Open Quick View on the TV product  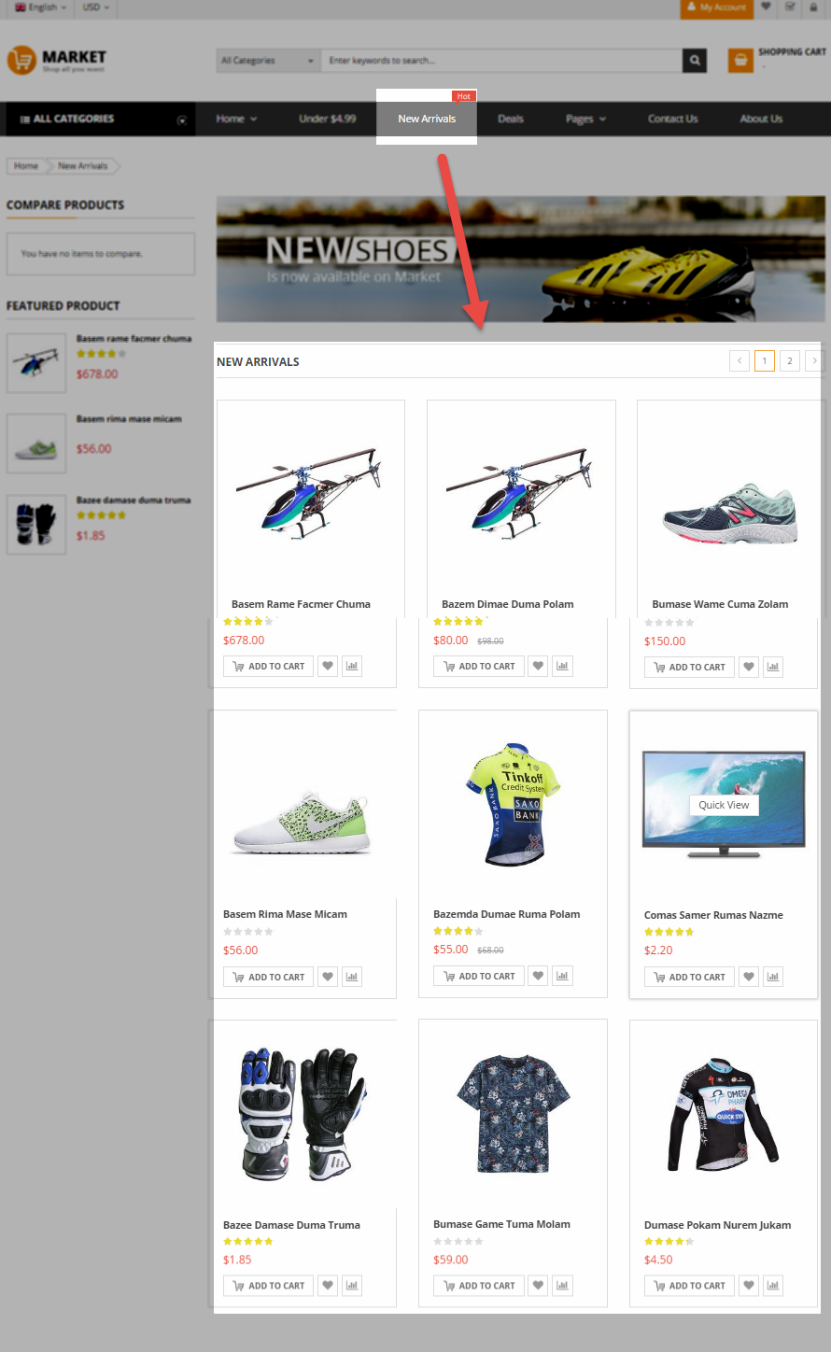(724, 805)
